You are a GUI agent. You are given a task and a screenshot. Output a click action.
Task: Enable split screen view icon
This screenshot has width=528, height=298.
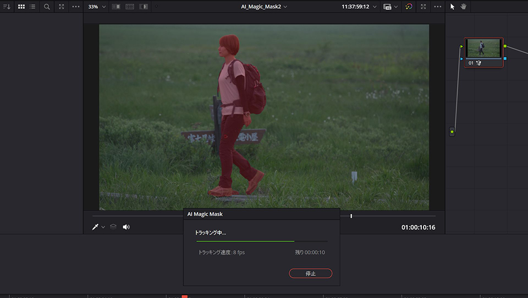(130, 7)
